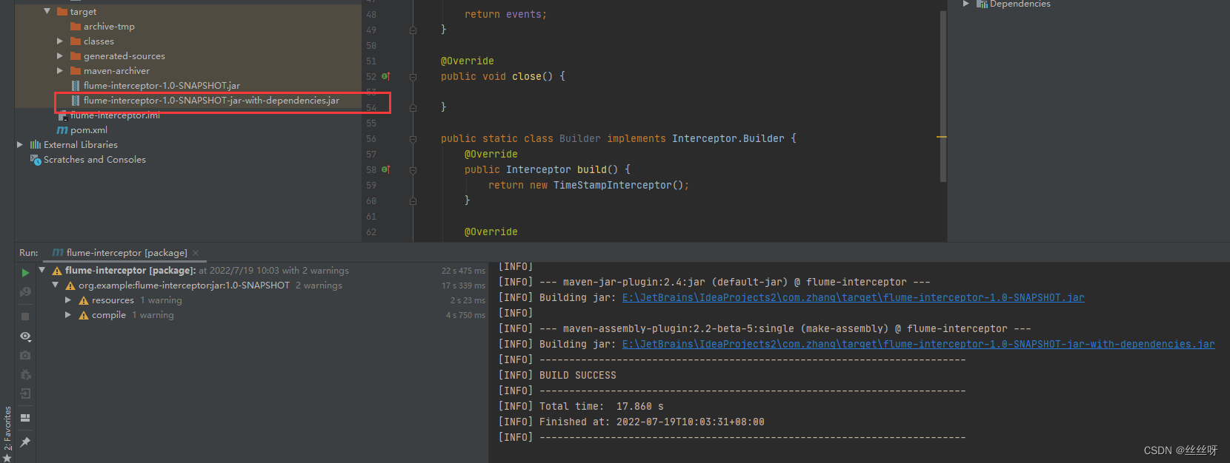The image size is (1230, 463).
Task: Open the pom.xml Maven file
Action: pyautogui.click(x=88, y=130)
